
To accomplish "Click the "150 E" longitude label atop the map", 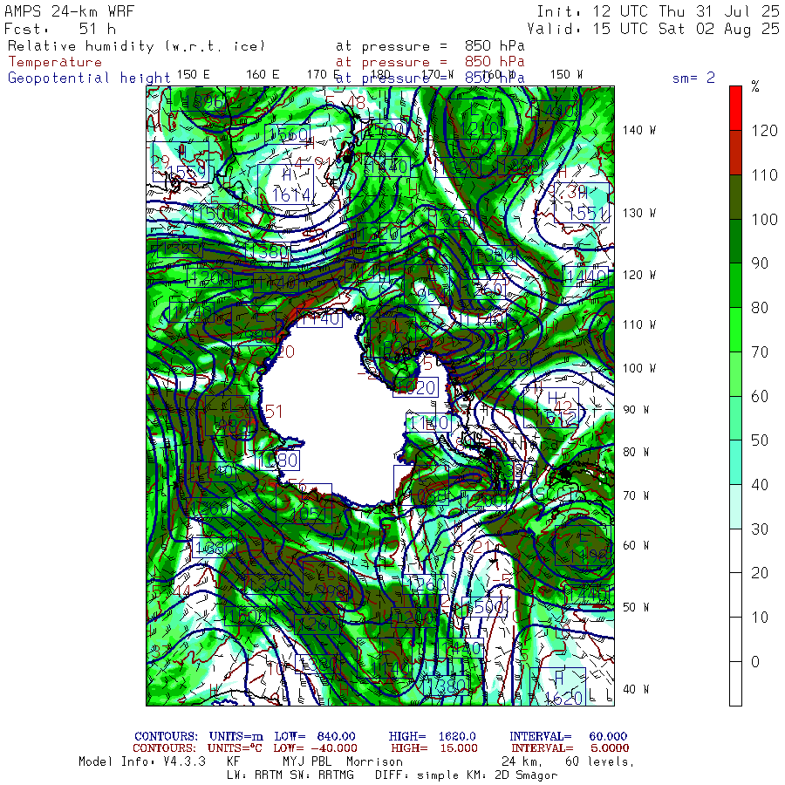I will 194,75.
